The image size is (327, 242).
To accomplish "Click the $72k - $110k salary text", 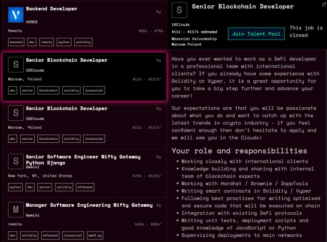I will 147,176.
